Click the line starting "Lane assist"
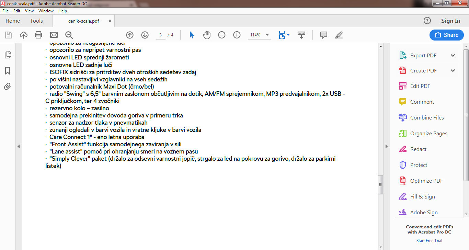 click(124, 151)
